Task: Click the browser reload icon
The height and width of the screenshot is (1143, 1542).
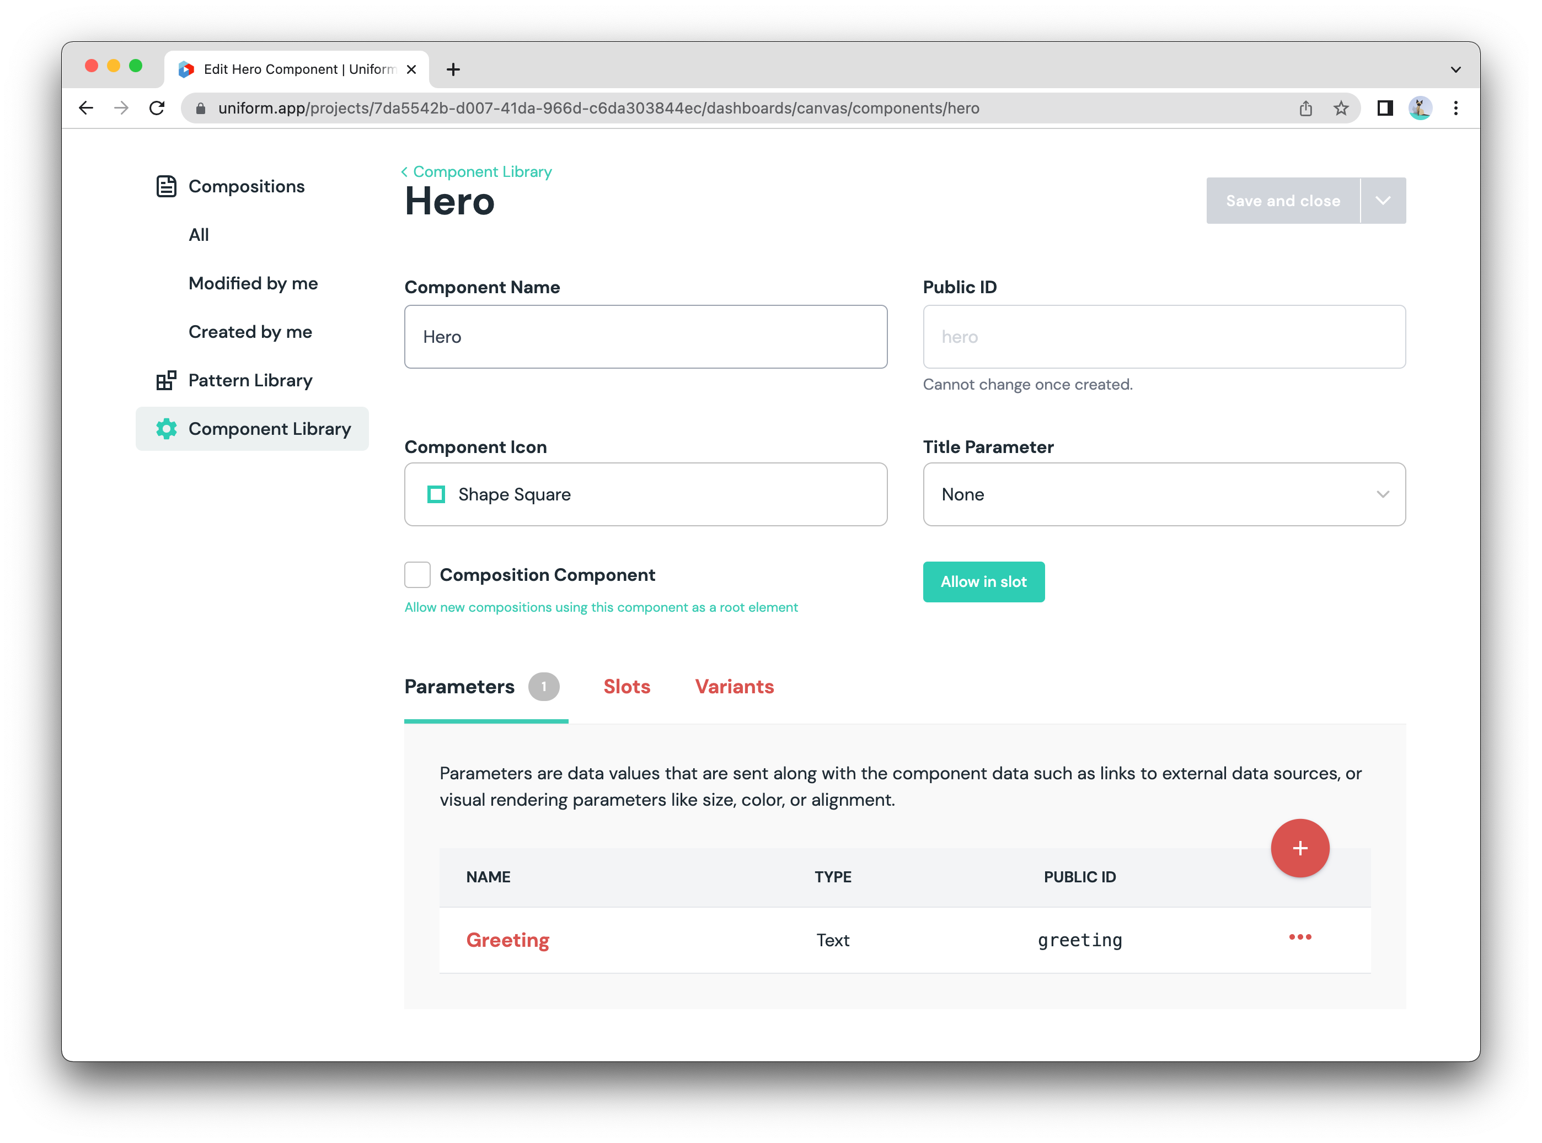Action: pyautogui.click(x=157, y=108)
